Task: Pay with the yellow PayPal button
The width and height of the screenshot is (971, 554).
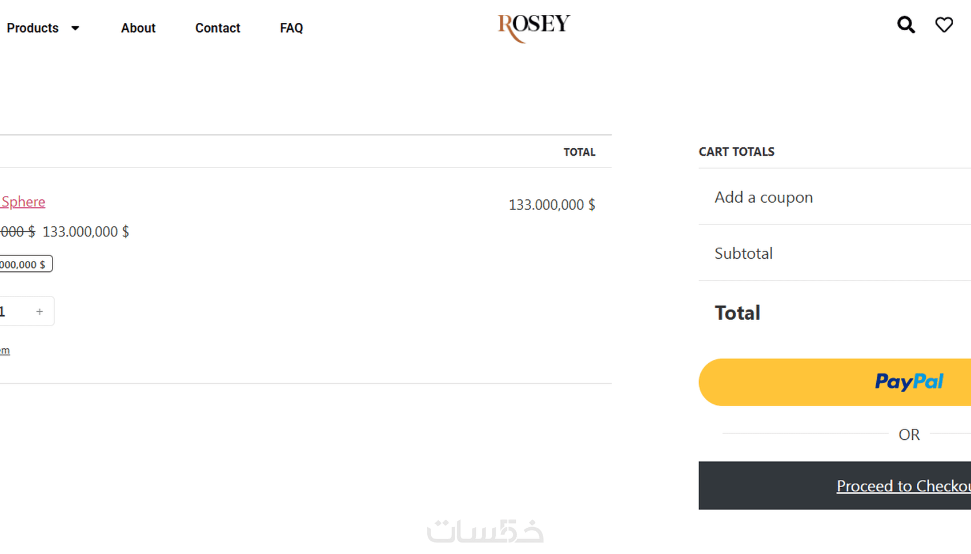Action: (x=834, y=382)
